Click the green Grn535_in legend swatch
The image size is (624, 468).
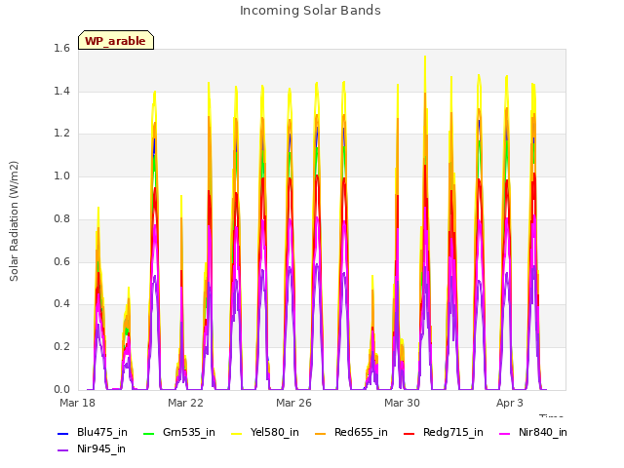coord(148,433)
